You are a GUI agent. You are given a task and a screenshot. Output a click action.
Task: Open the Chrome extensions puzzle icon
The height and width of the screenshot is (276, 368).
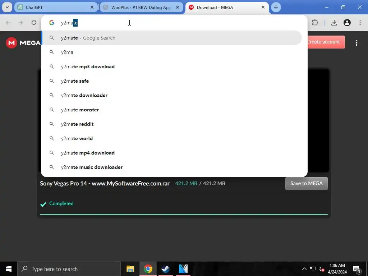pos(315,23)
